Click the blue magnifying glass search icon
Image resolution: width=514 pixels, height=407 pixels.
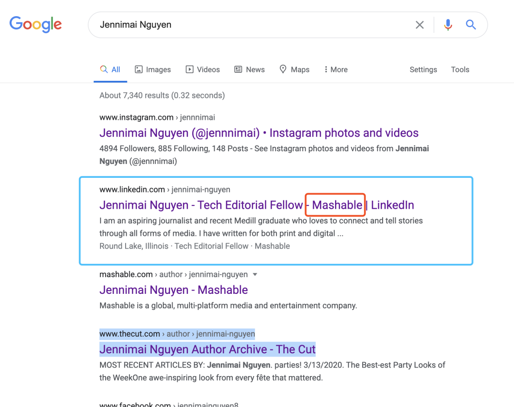click(x=471, y=25)
